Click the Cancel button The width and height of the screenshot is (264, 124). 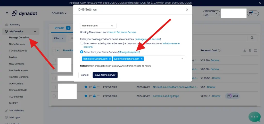pos(85,75)
